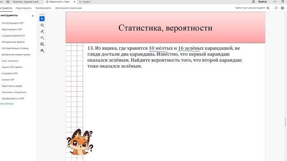The width and height of the screenshot is (287, 161).
Task: Open Заполнить и подписать tool
Action: [14, 93]
